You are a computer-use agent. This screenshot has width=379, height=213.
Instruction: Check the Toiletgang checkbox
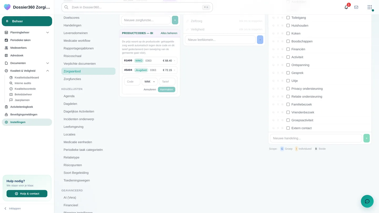pos(288,18)
